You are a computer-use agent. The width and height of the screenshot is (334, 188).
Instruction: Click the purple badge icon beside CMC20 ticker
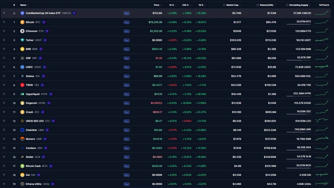pyautogui.click(x=74, y=13)
